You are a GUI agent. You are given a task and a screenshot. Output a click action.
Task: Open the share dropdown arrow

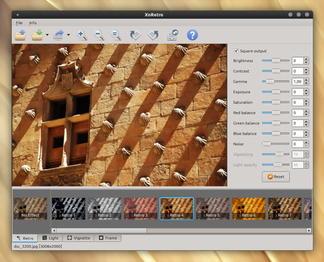68,35
